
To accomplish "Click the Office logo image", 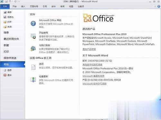I will coord(99,18).
